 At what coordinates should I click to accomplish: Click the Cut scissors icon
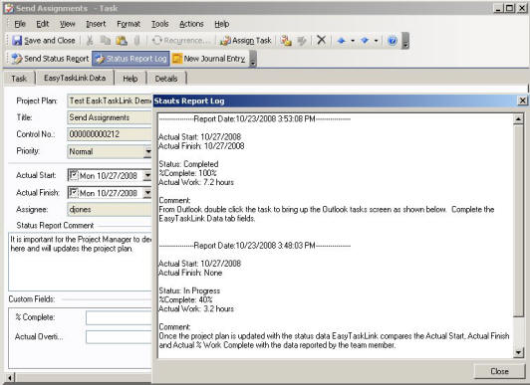click(x=90, y=41)
